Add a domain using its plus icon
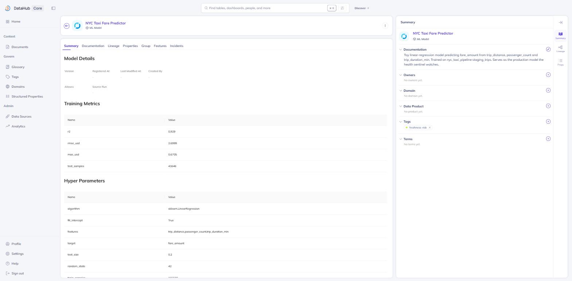Screen dimensions: 572x281 click(548, 90)
